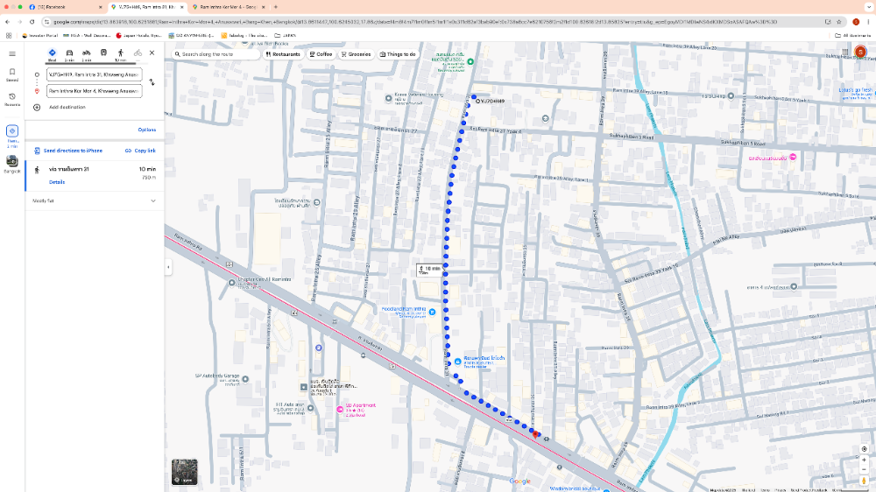Select the Motorcycle travel mode icon

click(x=87, y=55)
